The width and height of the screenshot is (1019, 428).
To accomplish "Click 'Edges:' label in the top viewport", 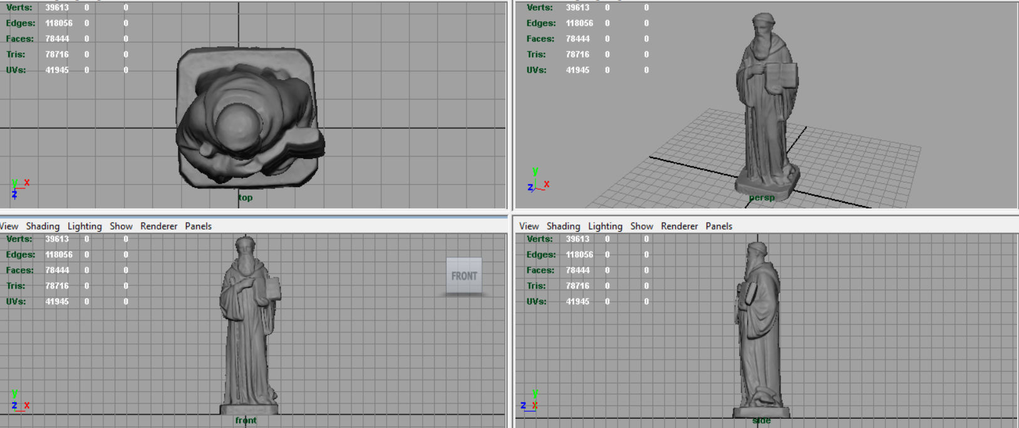I will 21,23.
